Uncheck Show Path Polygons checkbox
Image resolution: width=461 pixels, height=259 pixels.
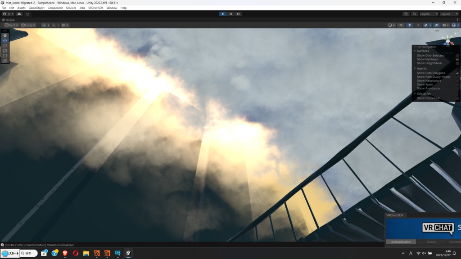pyautogui.click(x=457, y=73)
